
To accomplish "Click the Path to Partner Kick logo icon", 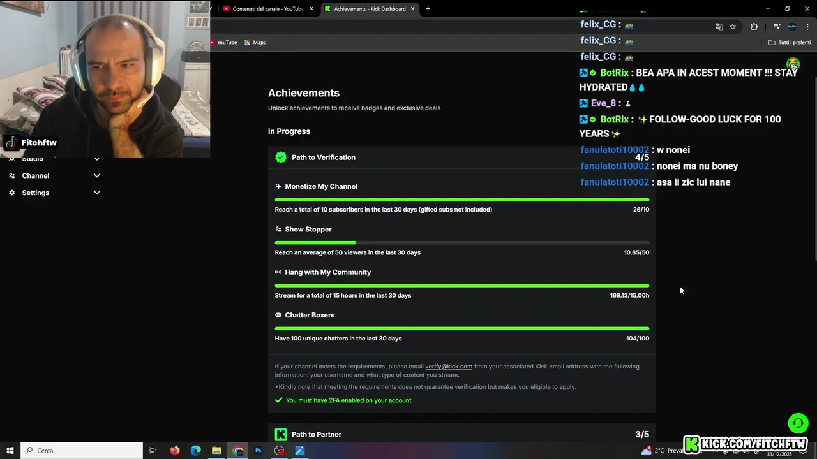I will [281, 434].
